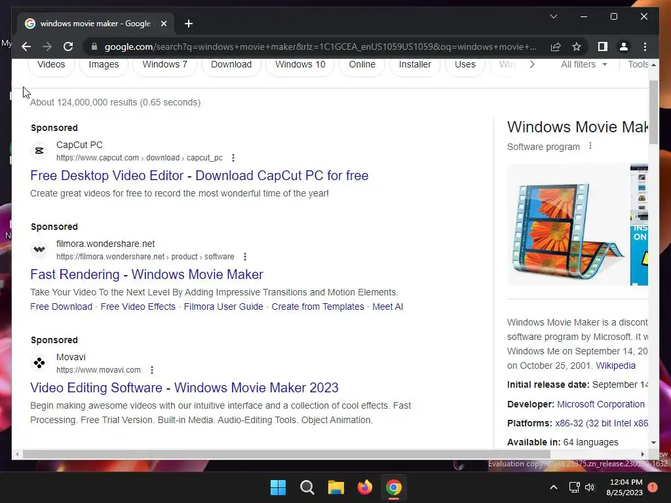Open the filmora.wondershare.net ad options menu

tap(245, 257)
